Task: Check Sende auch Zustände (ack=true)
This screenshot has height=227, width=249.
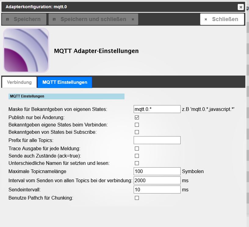Action: pos(137,156)
